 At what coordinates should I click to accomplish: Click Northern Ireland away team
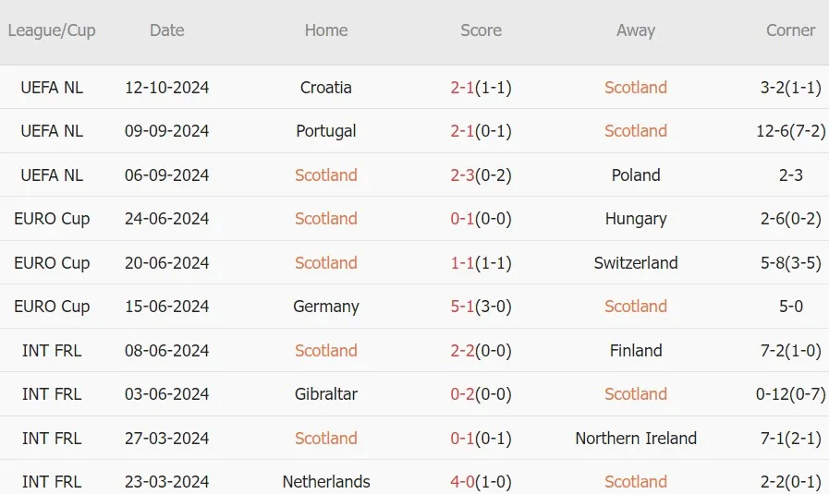636,438
